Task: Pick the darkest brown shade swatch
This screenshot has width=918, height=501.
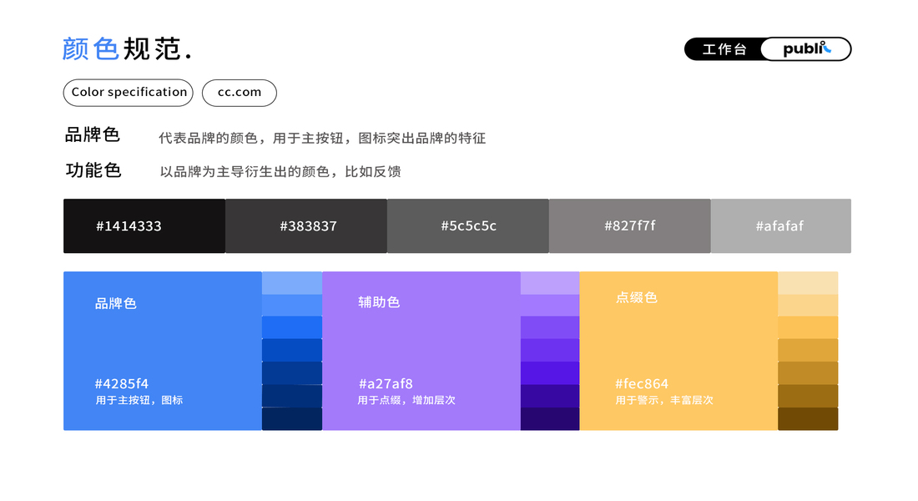Action: click(808, 419)
